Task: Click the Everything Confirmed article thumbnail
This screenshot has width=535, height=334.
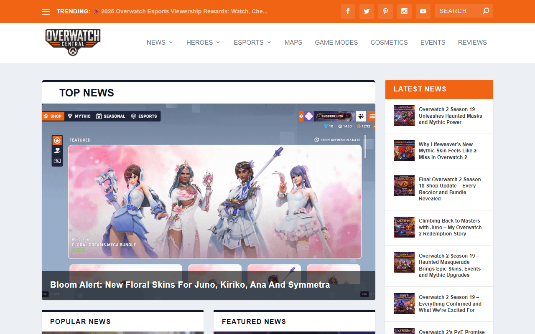Action: click(404, 304)
